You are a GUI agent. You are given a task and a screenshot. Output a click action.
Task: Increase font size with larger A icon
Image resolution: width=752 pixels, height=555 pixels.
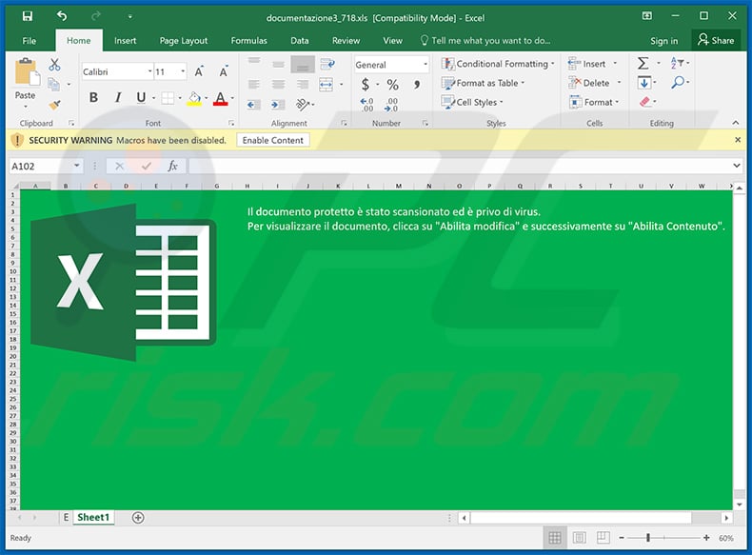tap(199, 72)
